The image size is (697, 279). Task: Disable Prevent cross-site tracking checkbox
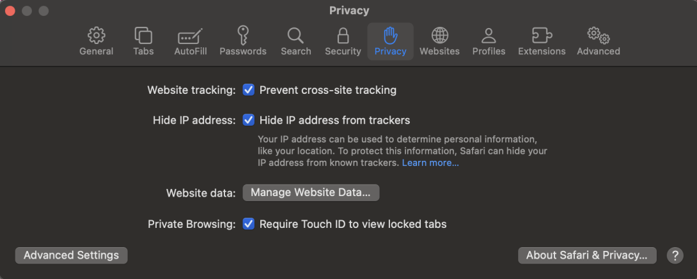coord(249,90)
